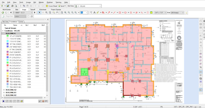Screen dimensions: 205x108
Task: Switch to the Zones panel tab
Action: 21,22
